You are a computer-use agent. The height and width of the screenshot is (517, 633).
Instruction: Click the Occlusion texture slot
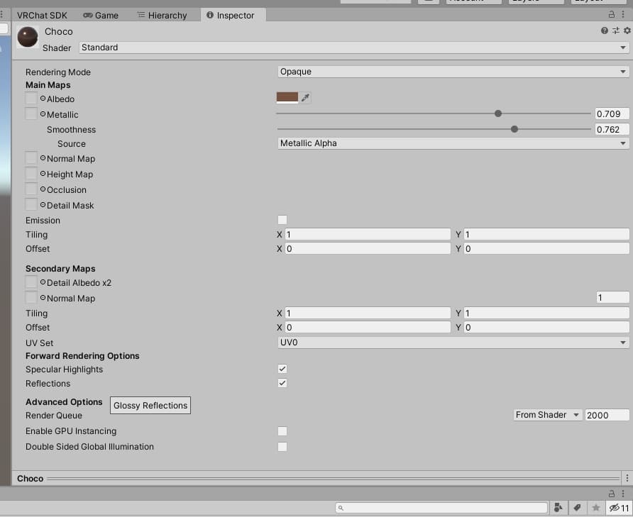tap(31, 189)
